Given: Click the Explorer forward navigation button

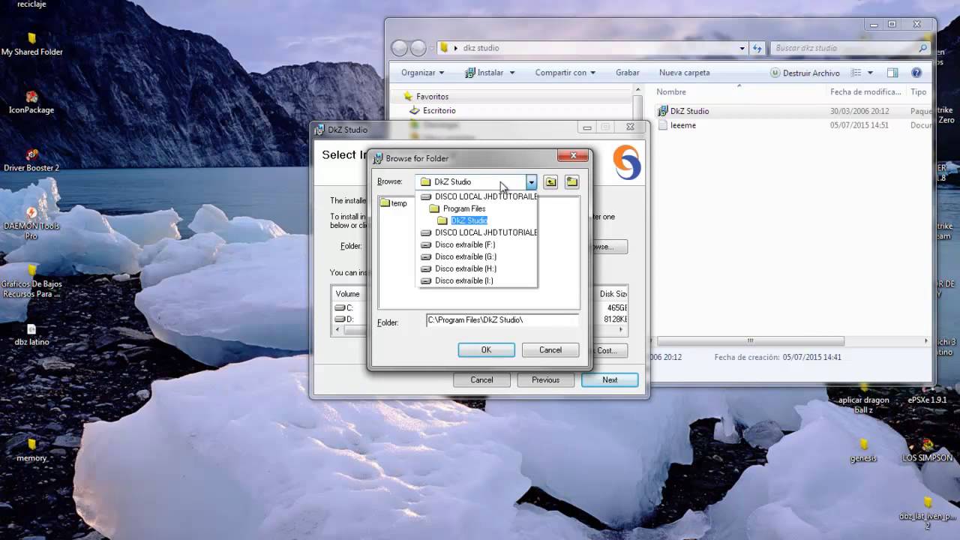Looking at the screenshot, I should 418,48.
